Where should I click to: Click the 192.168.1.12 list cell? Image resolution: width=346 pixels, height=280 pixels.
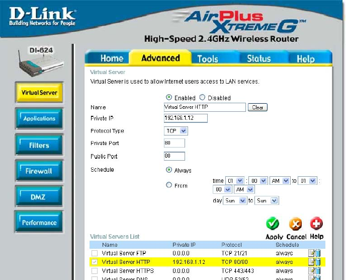[189, 262]
